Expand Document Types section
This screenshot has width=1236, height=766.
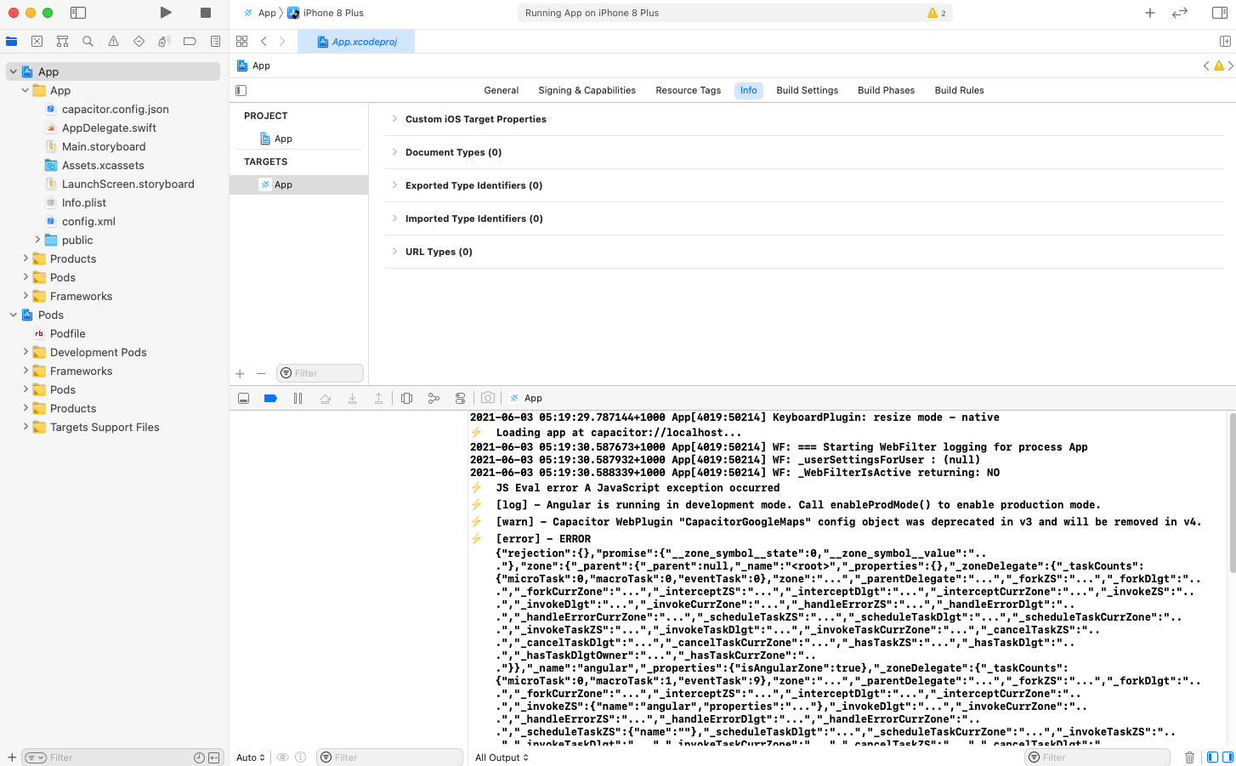[x=394, y=152]
